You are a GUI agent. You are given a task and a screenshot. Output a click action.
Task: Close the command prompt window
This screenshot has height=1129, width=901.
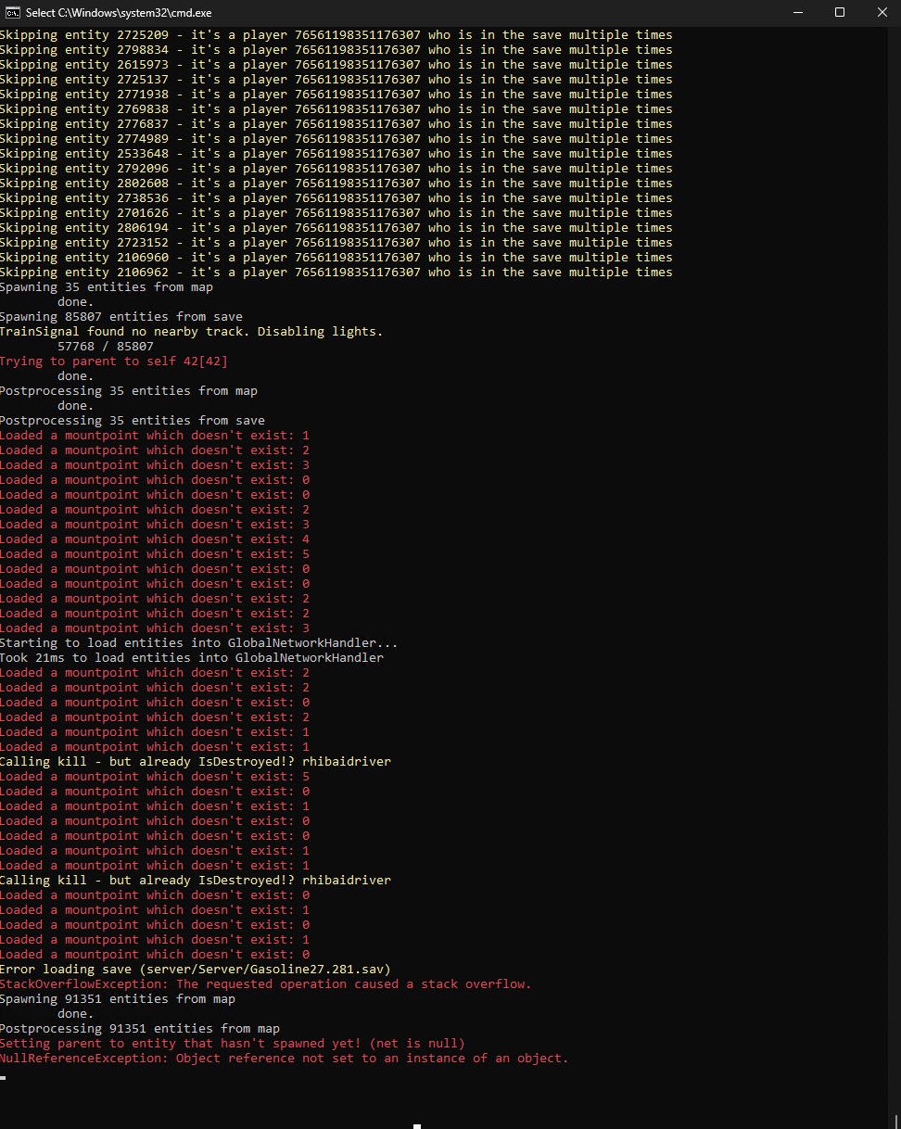pyautogui.click(x=880, y=12)
